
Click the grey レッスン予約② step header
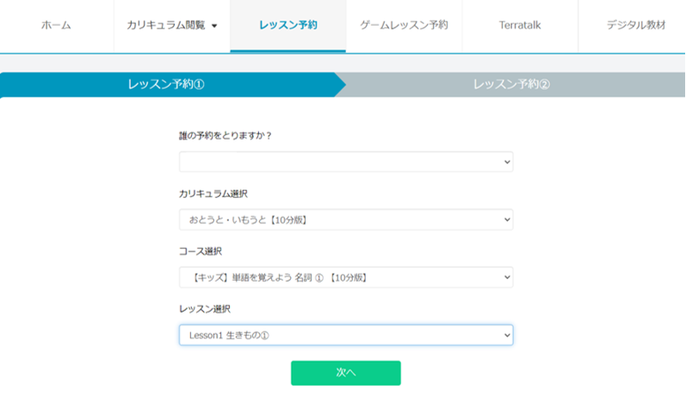click(511, 84)
